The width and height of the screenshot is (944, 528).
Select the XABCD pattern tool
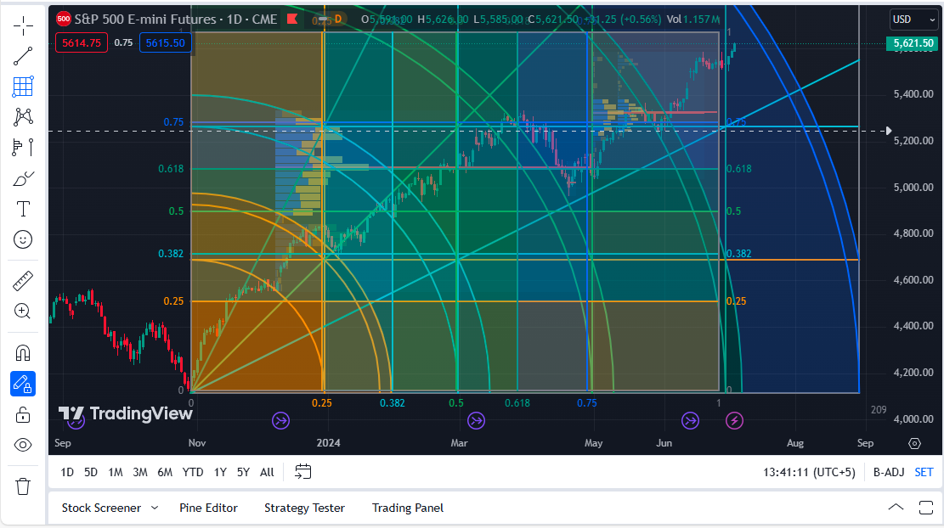point(23,116)
